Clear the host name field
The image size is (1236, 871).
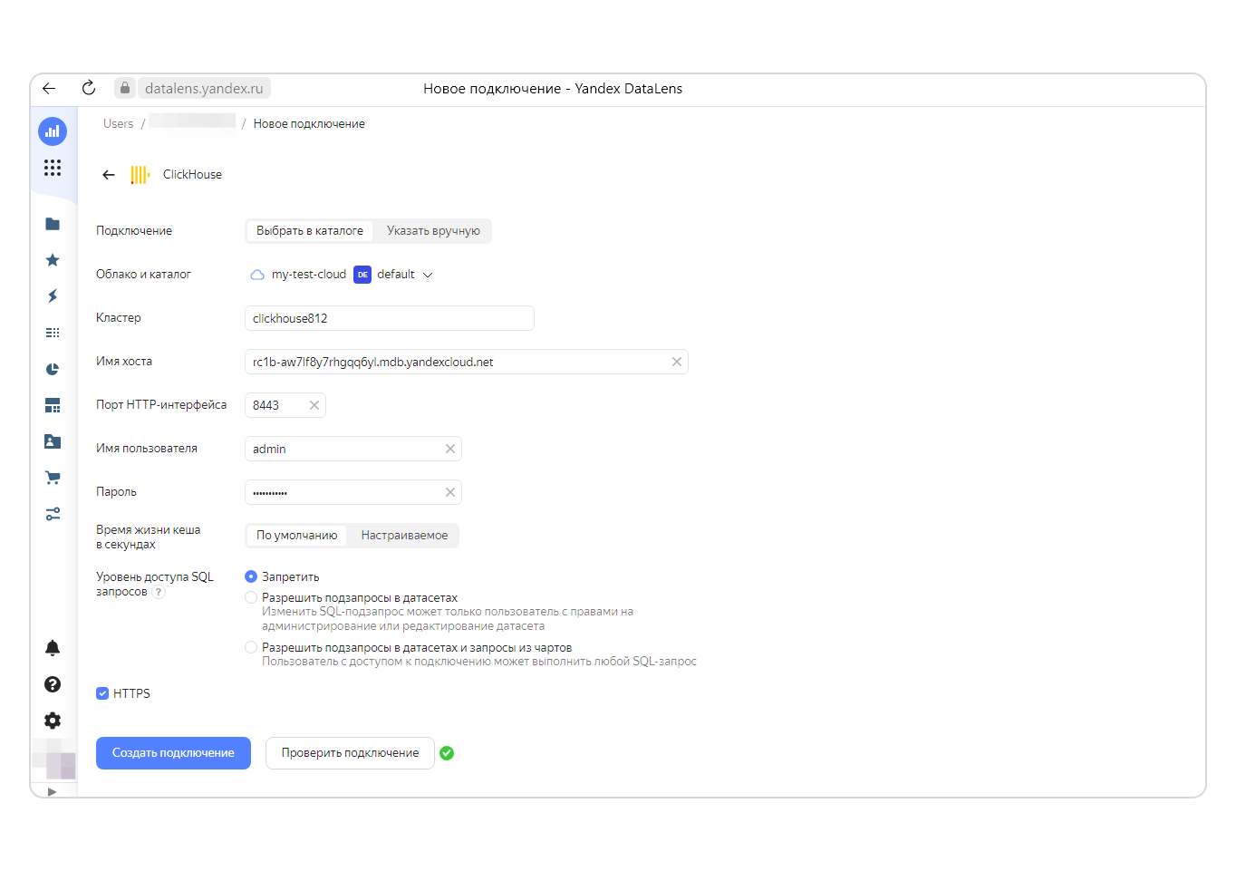[x=677, y=362]
